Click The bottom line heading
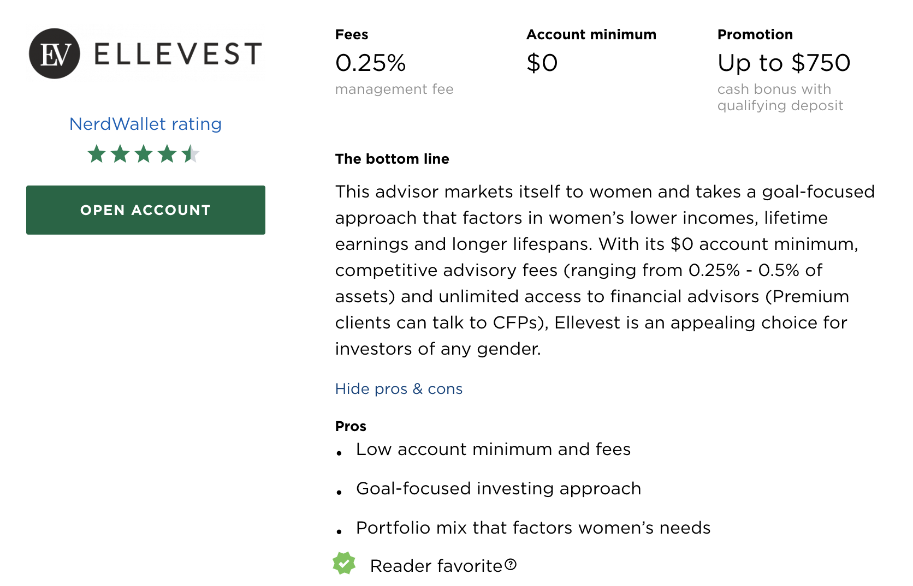 392,159
